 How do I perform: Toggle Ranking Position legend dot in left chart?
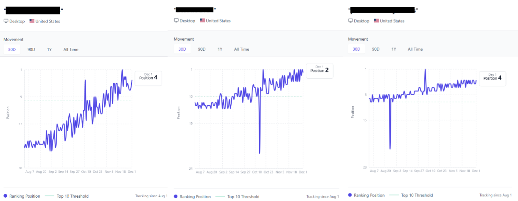5,196
